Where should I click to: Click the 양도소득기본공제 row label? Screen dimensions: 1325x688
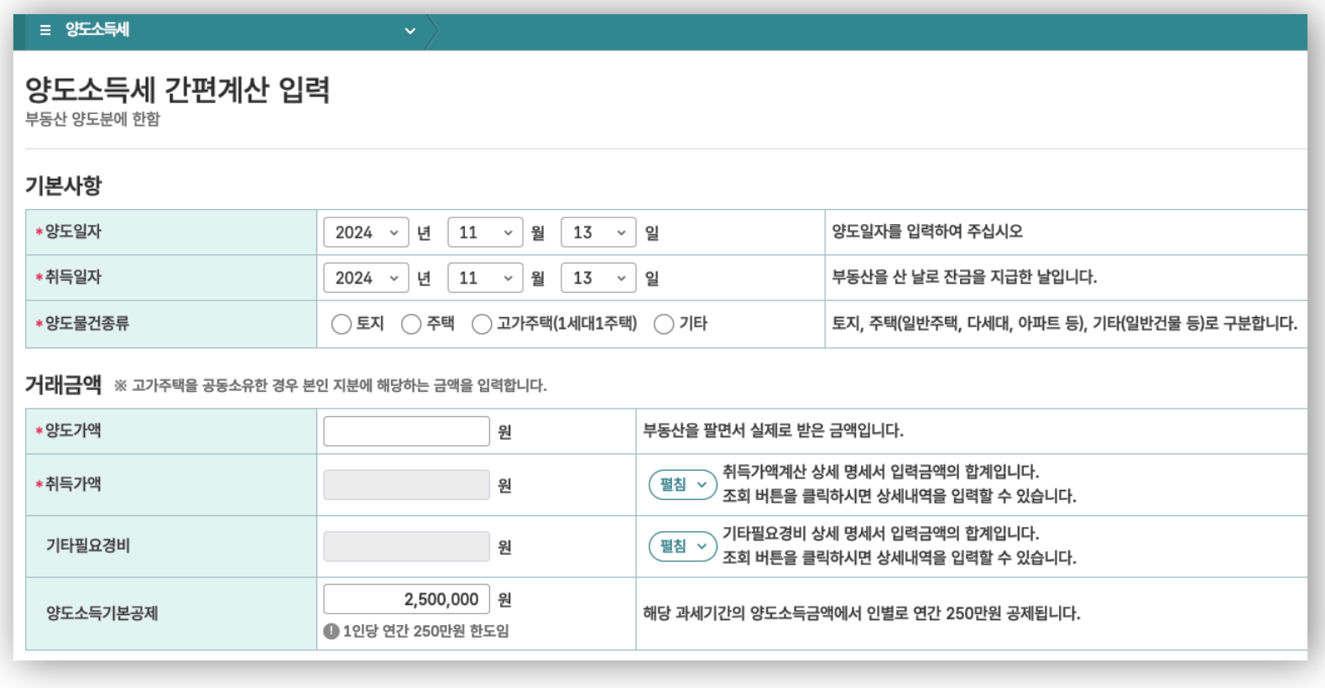pyautogui.click(x=102, y=613)
